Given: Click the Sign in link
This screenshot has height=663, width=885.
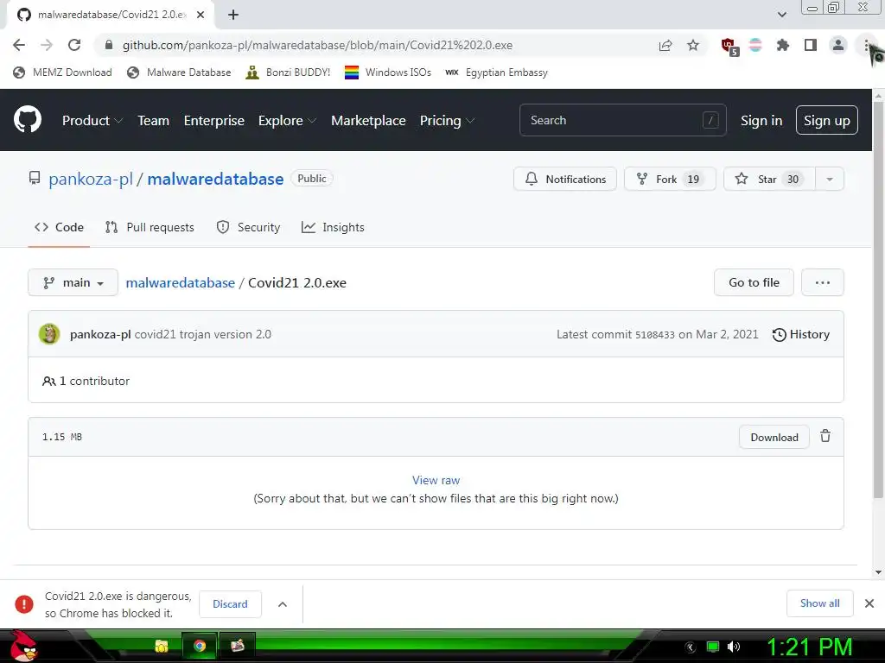Looking at the screenshot, I should (761, 121).
